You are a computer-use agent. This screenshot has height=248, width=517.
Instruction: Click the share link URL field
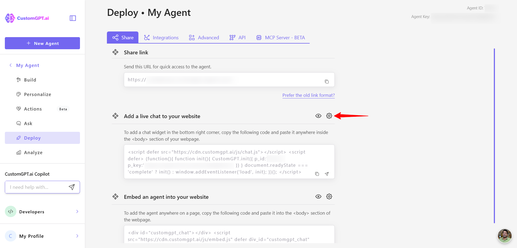(x=229, y=80)
